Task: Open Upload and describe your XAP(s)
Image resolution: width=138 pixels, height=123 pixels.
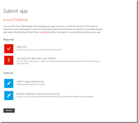Action: coord(36,58)
